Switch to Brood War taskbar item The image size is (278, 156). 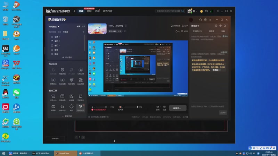pyautogui.click(x=65, y=153)
